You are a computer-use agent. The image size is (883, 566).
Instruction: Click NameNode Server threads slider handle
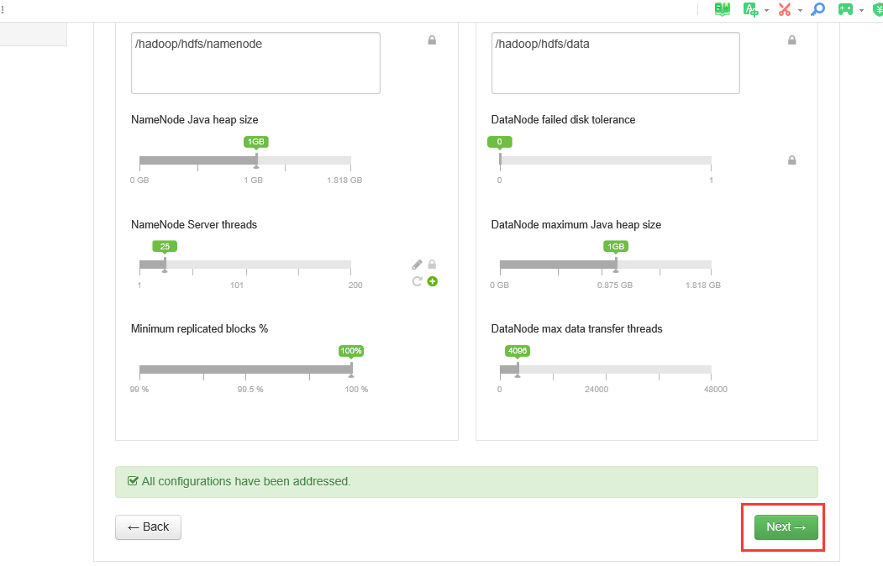click(165, 265)
